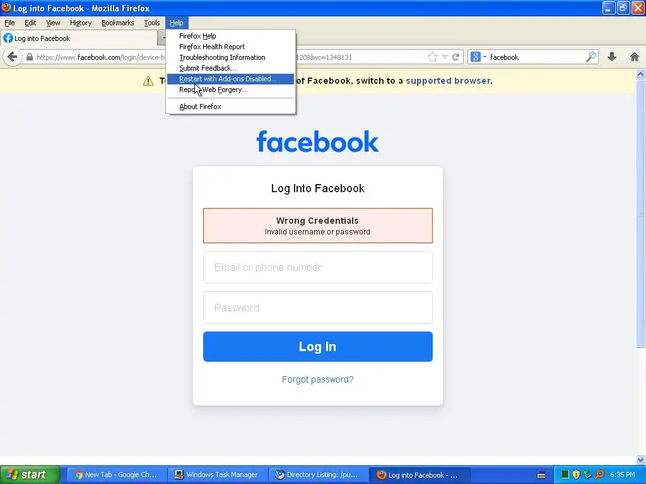Focus the Password field
Image resolution: width=646 pixels, height=484 pixels.
click(318, 308)
